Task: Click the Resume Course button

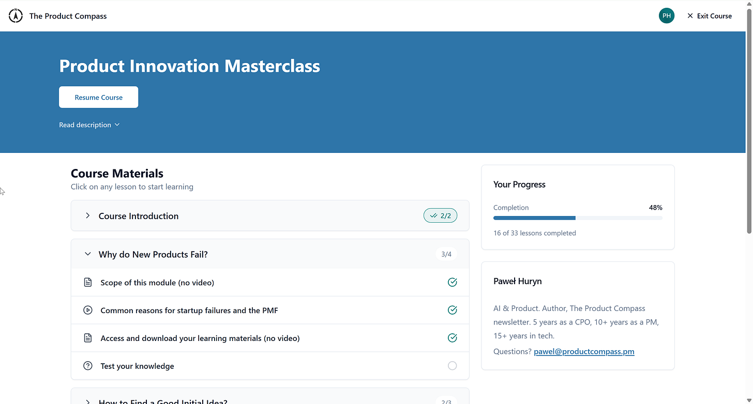Action: click(x=99, y=97)
